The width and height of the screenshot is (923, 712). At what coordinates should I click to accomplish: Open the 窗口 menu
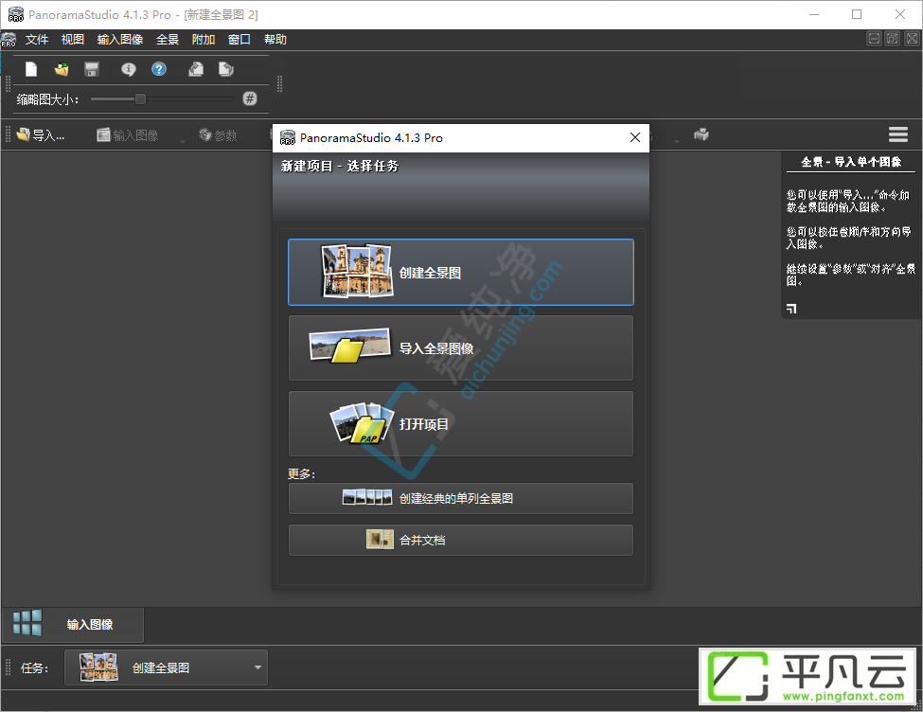tap(239, 40)
